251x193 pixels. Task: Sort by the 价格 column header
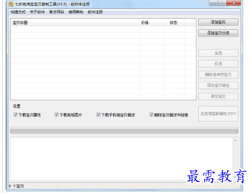151,23
